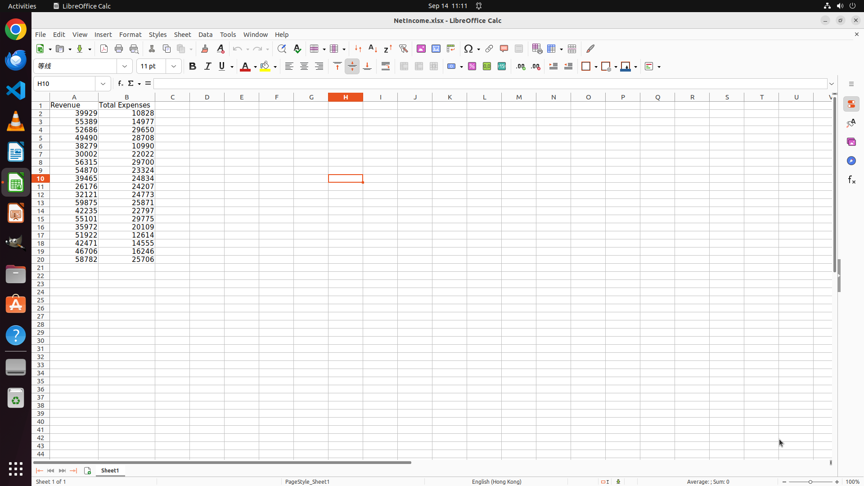Screen dimensions: 864x486
Task: Toggle Italic text formatting
Action: coord(207,67)
